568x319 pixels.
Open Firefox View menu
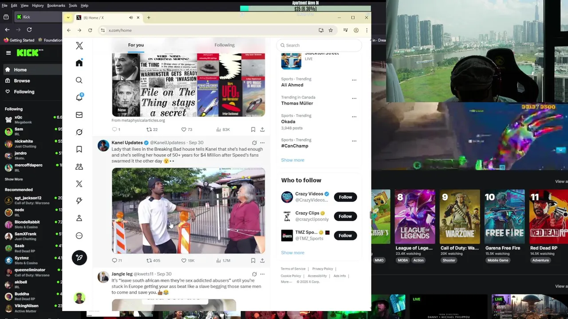[24, 5]
